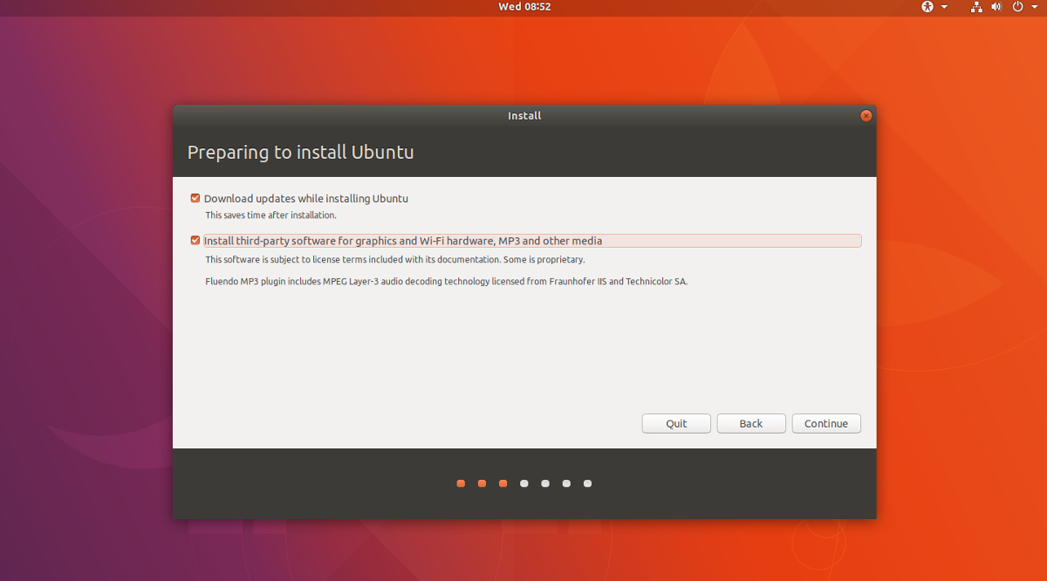Click the wired network icon

point(975,7)
